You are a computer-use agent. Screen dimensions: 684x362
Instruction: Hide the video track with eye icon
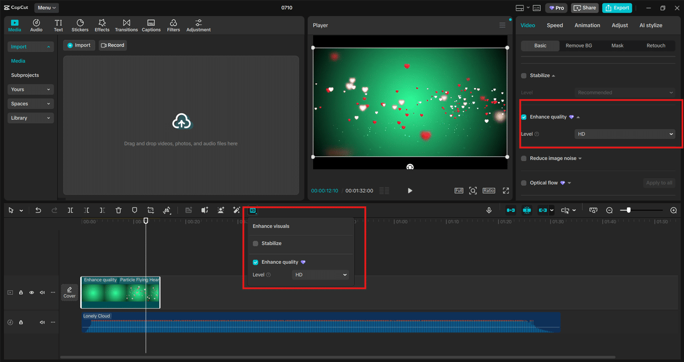coord(32,293)
